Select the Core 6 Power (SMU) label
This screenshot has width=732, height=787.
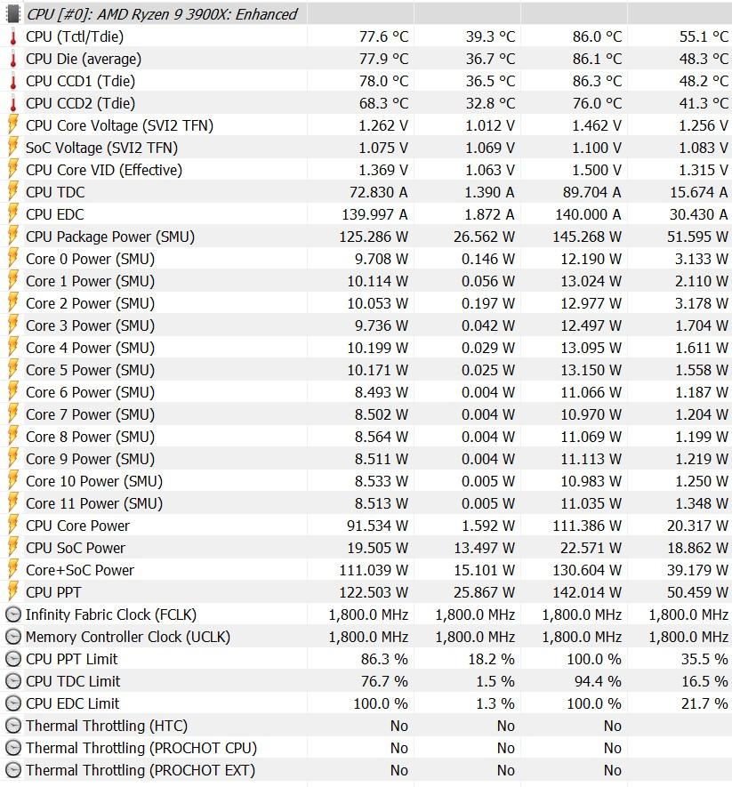click(x=91, y=392)
